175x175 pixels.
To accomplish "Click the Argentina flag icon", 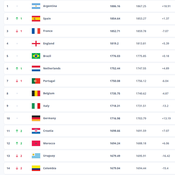I will (x=36, y=6).
